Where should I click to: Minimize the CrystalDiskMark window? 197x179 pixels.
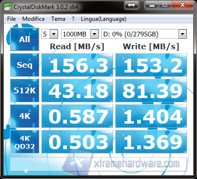(152, 5)
